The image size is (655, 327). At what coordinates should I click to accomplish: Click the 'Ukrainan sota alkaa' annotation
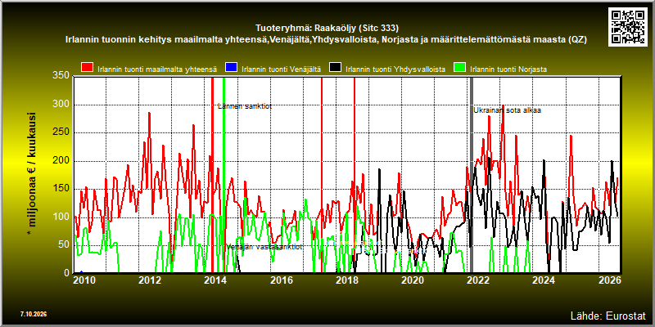pos(507,110)
